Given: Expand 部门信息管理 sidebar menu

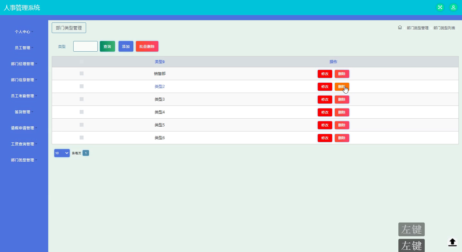Looking at the screenshot, I should pyautogui.click(x=24, y=80).
